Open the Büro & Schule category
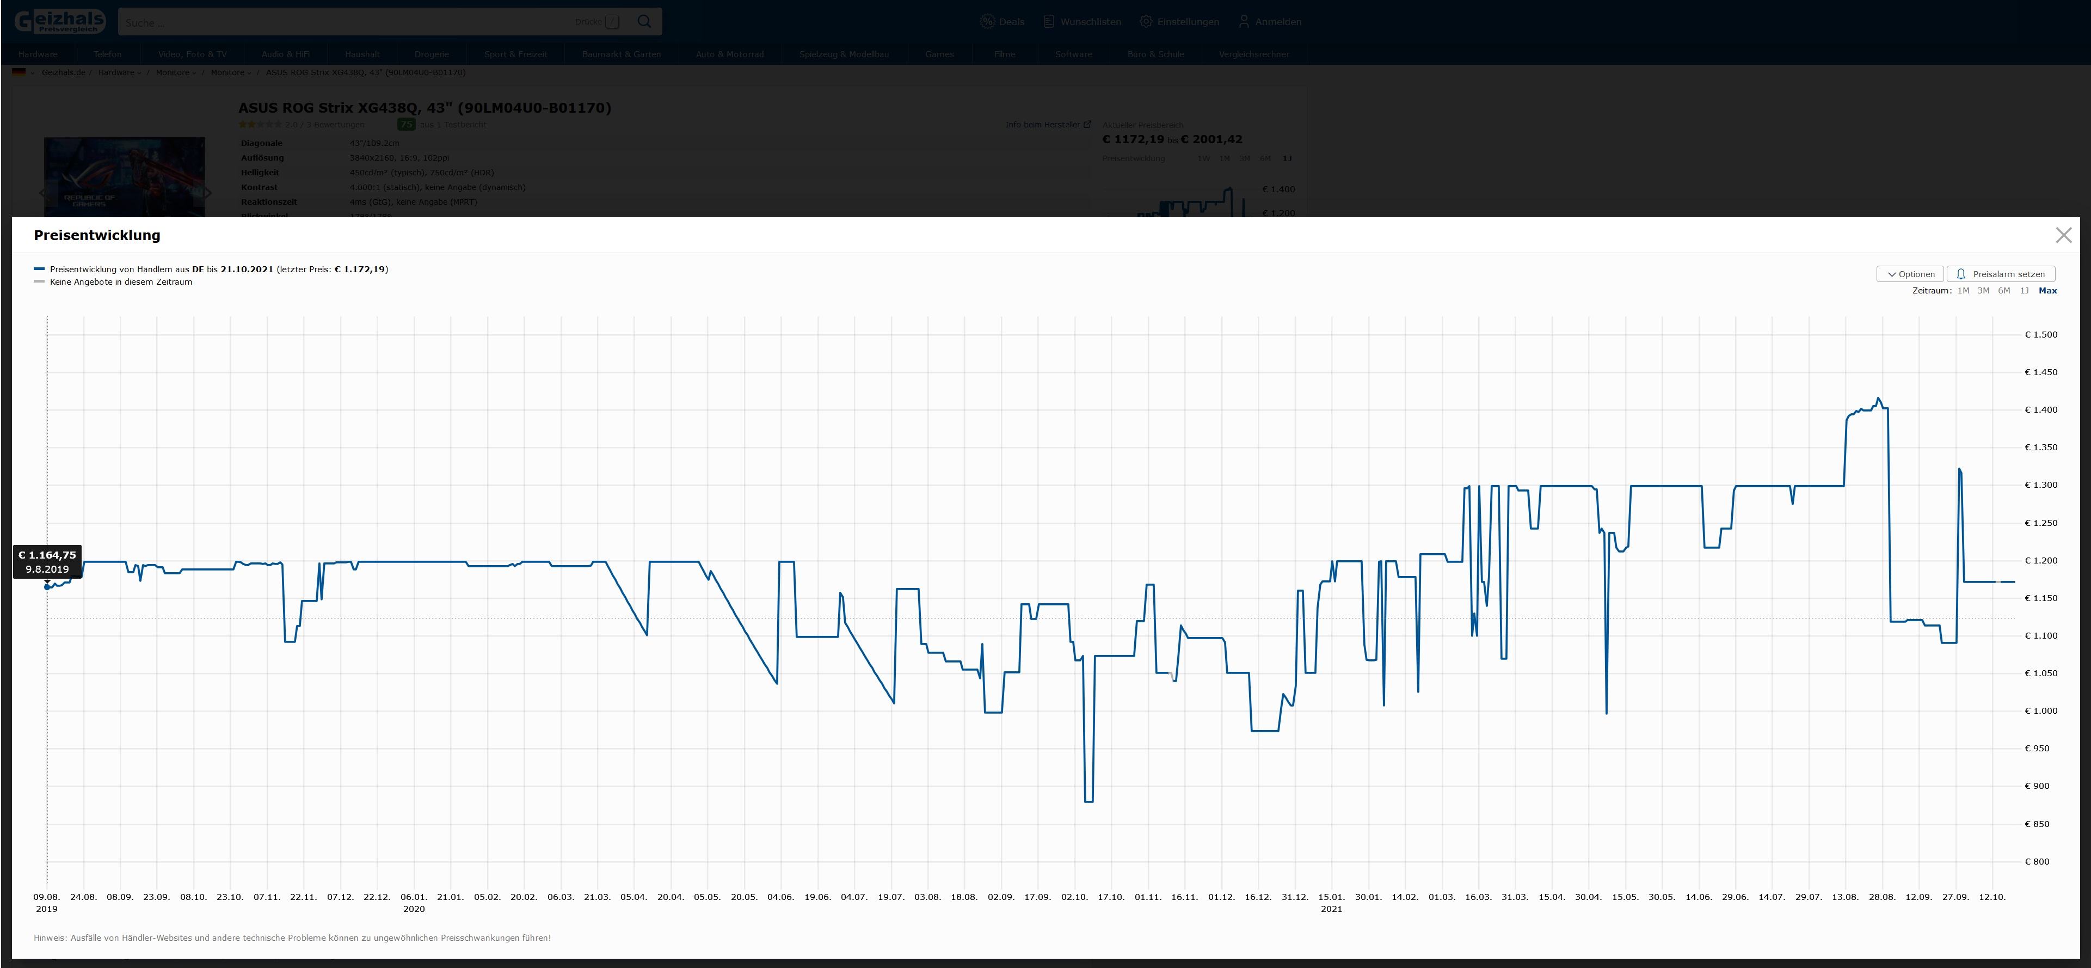The height and width of the screenshot is (968, 2091). (1156, 54)
